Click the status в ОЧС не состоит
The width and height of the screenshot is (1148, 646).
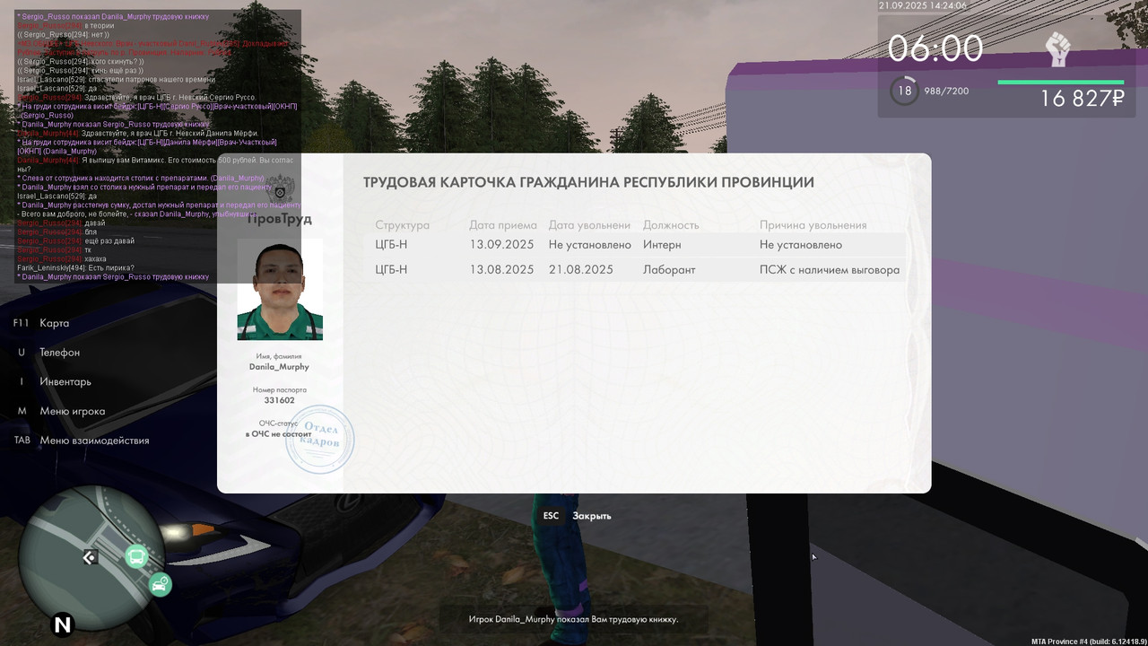(x=279, y=434)
